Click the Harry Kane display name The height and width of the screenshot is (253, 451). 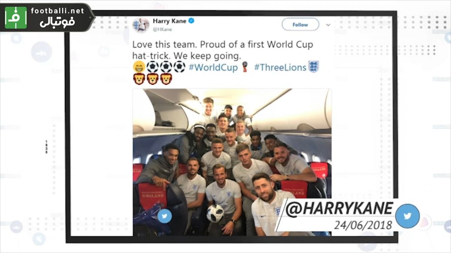coord(170,21)
